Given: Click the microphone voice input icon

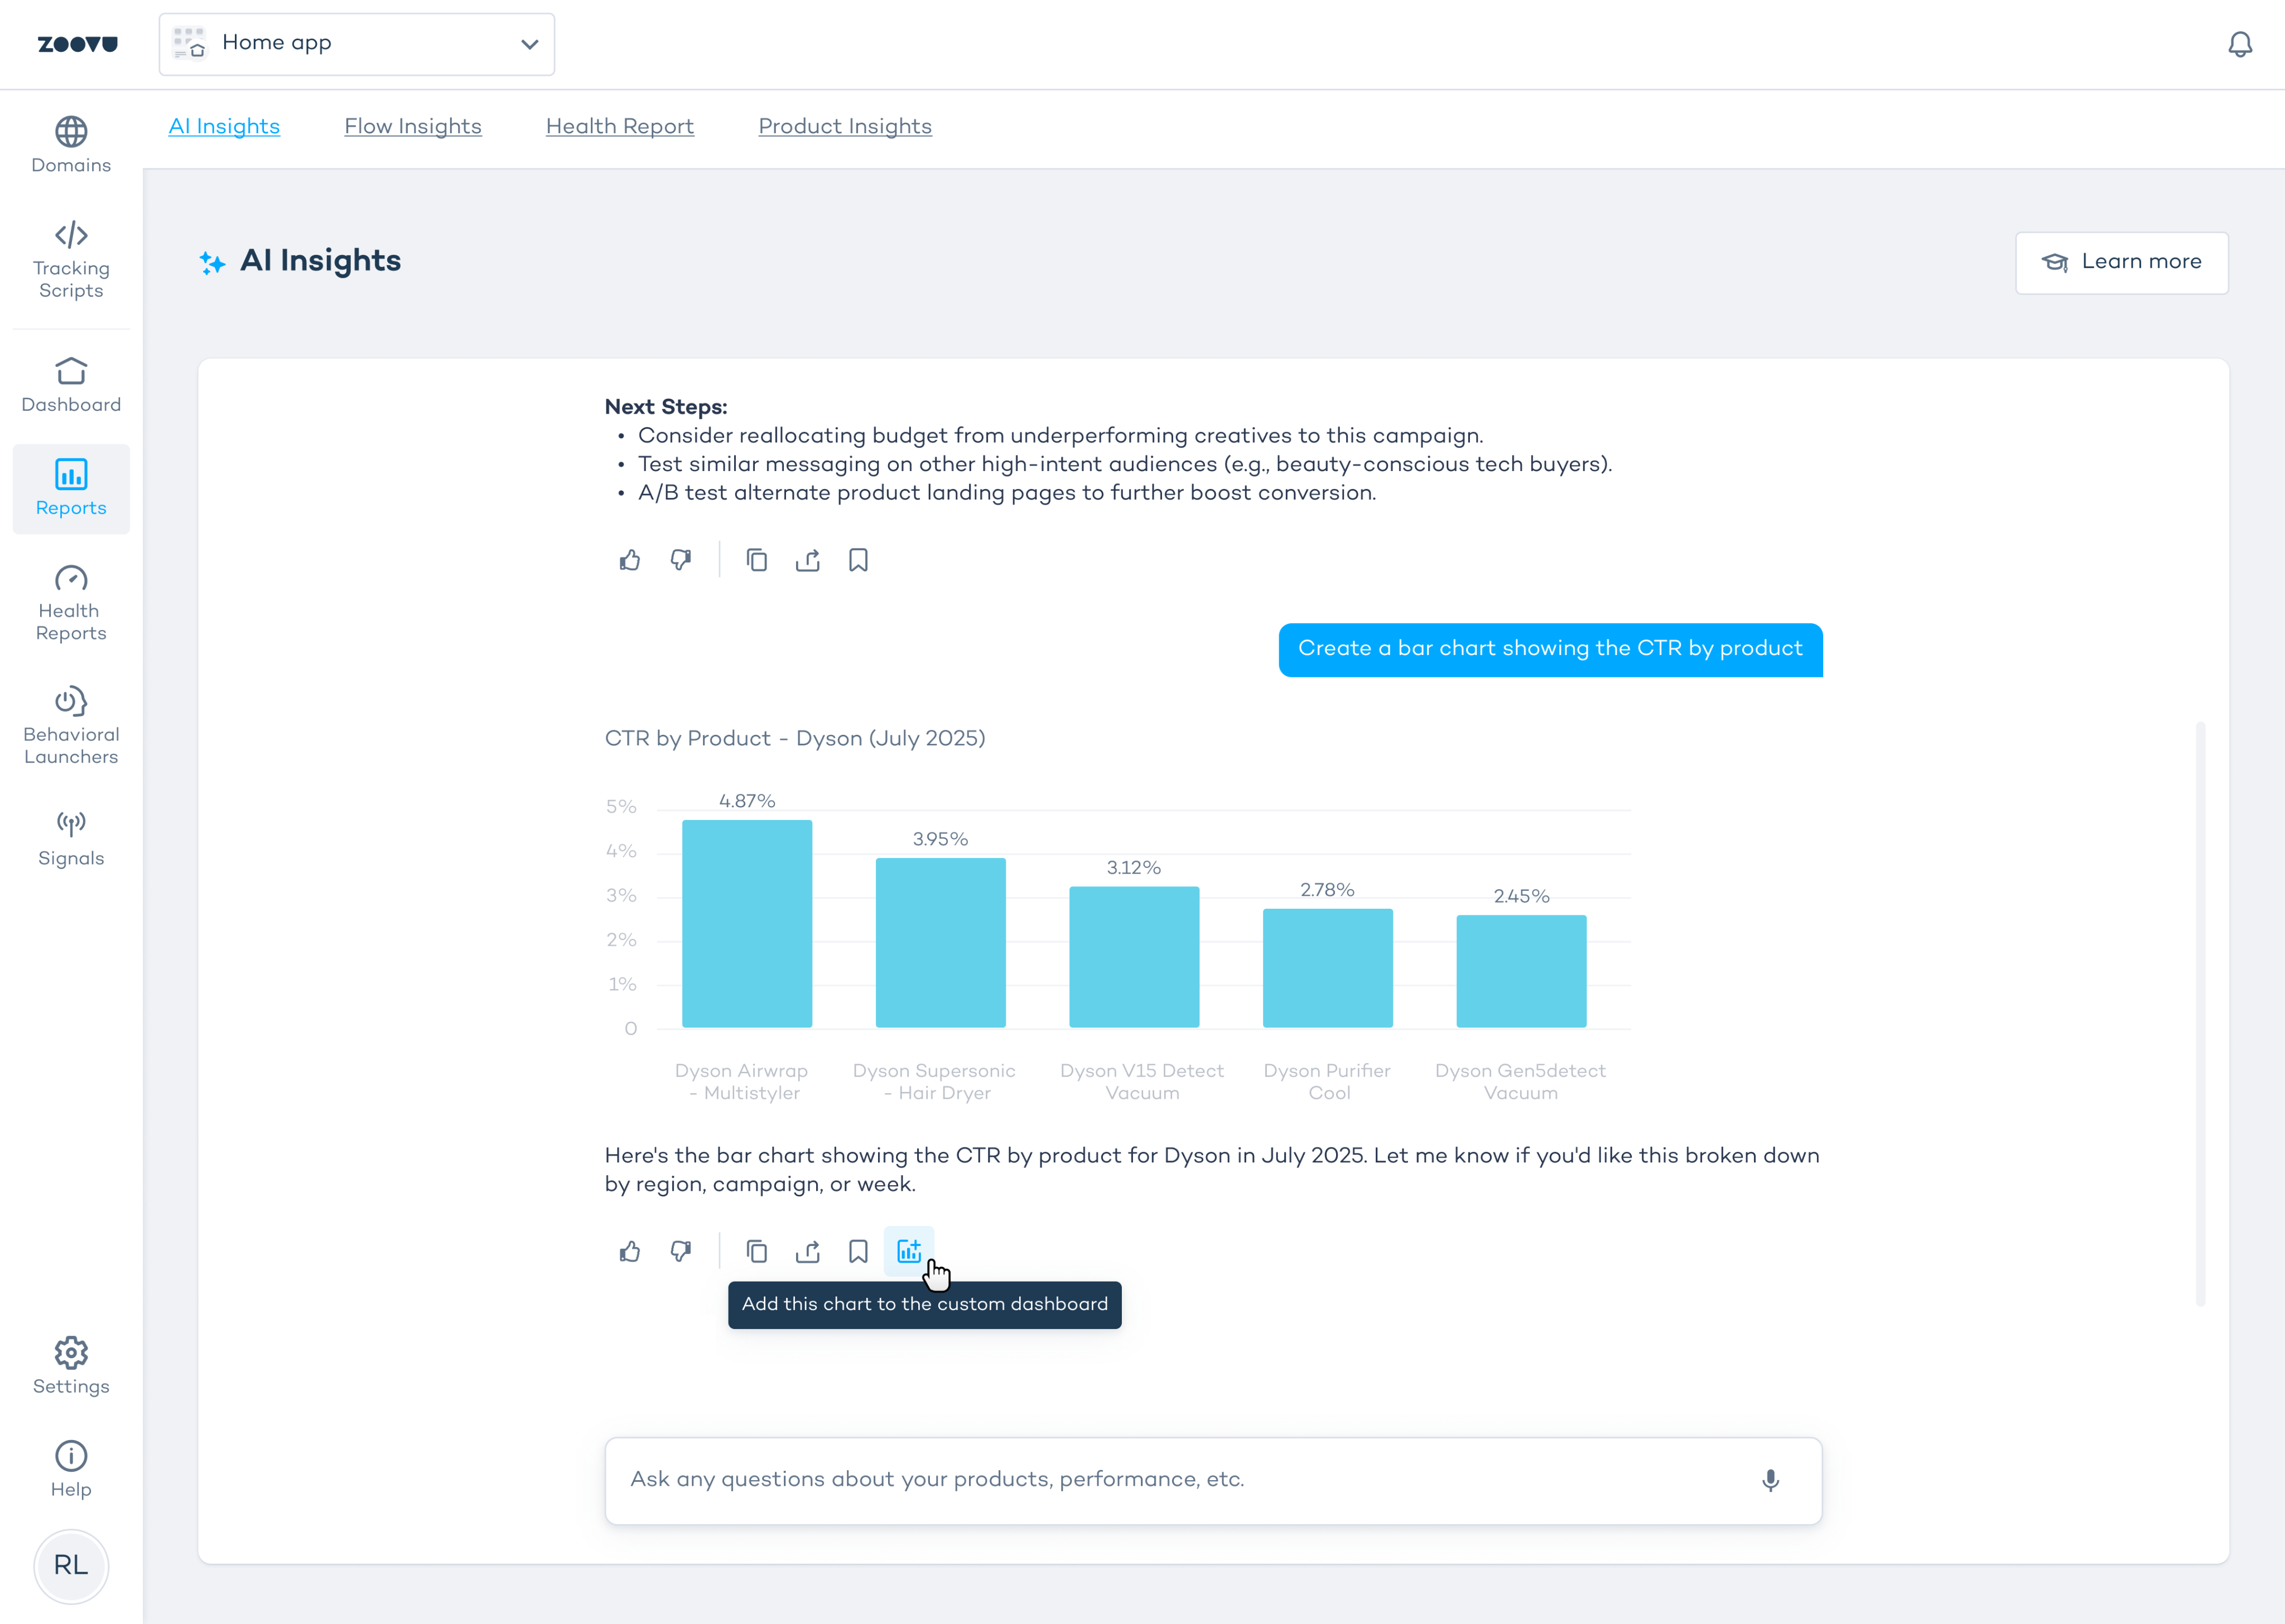Looking at the screenshot, I should 1770,1480.
